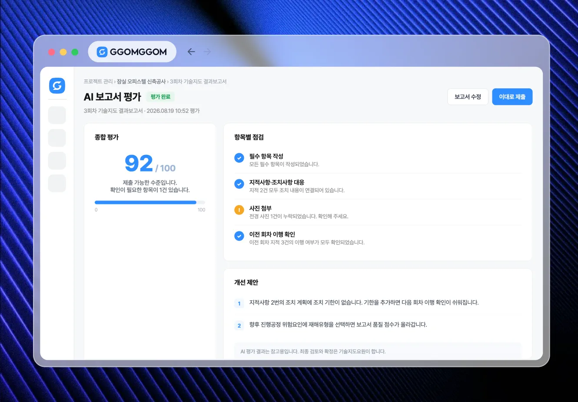Screen dimensions: 578x402
Task: Click the check icon beside 이전 회차 이행 확인
Action: (239, 236)
